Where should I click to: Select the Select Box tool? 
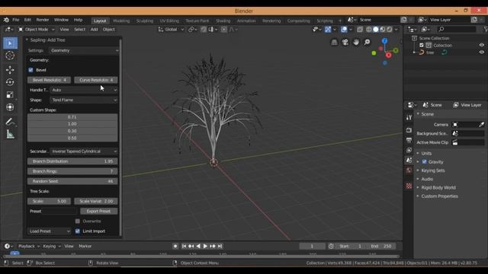click(x=10, y=43)
